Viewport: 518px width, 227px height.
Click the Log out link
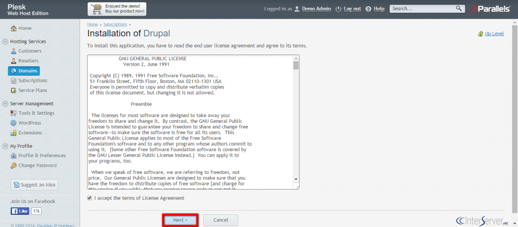click(352, 9)
